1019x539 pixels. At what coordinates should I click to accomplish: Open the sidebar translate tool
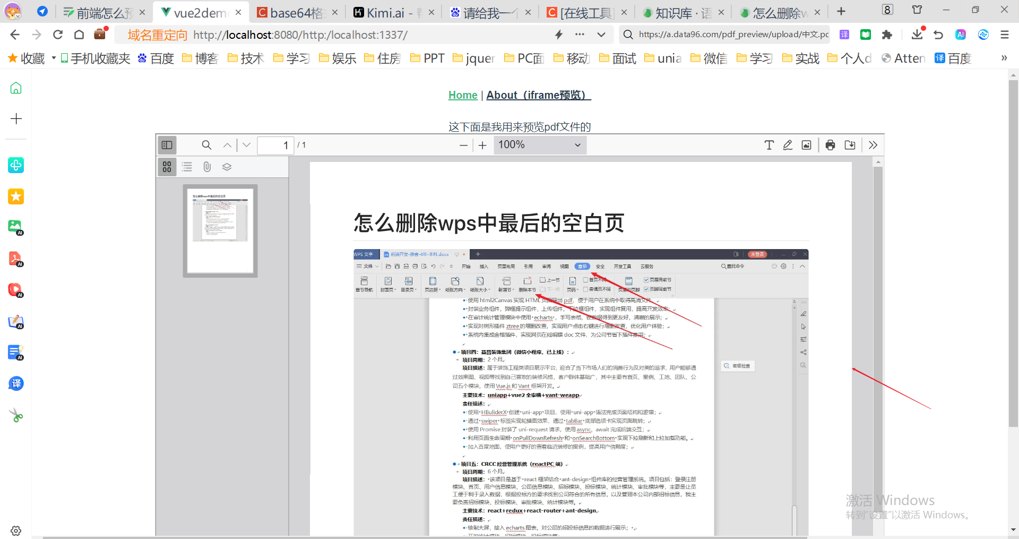[16, 383]
